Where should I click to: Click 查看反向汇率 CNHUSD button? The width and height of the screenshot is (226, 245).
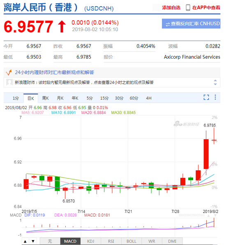191,23
